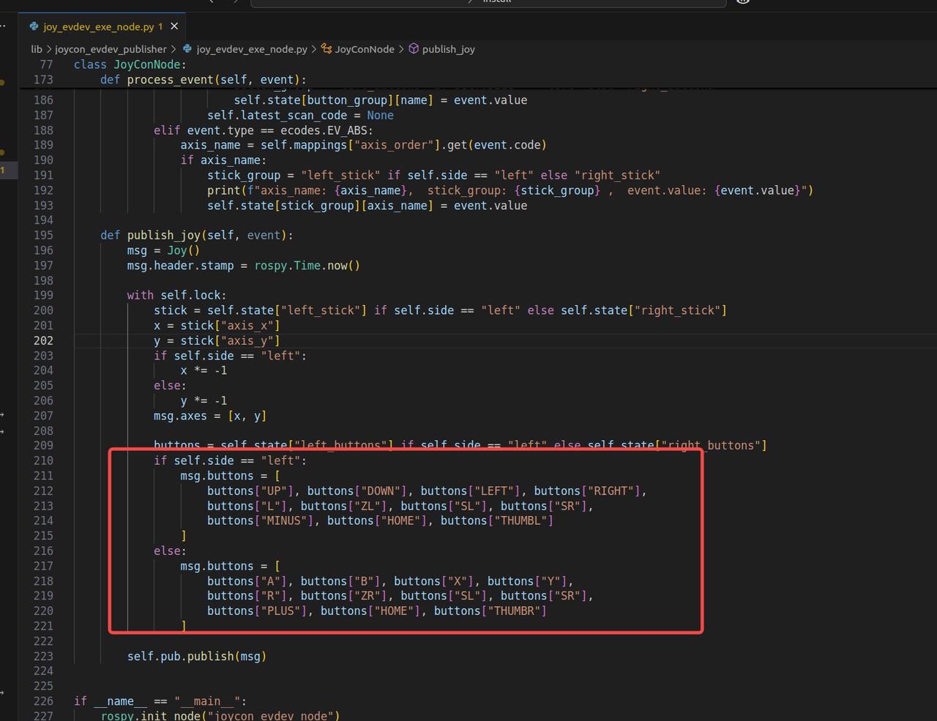The image size is (937, 721).
Task: Select line number 202 in the gutter
Action: [x=43, y=340]
